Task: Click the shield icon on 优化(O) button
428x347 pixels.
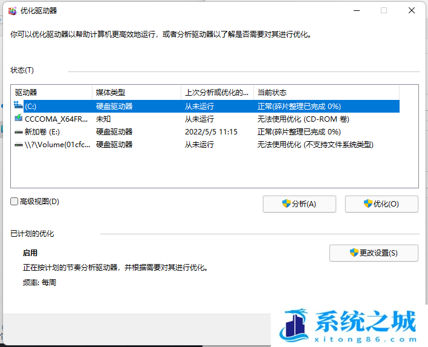Action: 368,204
